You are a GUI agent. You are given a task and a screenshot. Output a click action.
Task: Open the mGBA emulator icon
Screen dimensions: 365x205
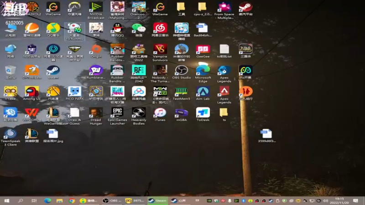tap(181, 114)
